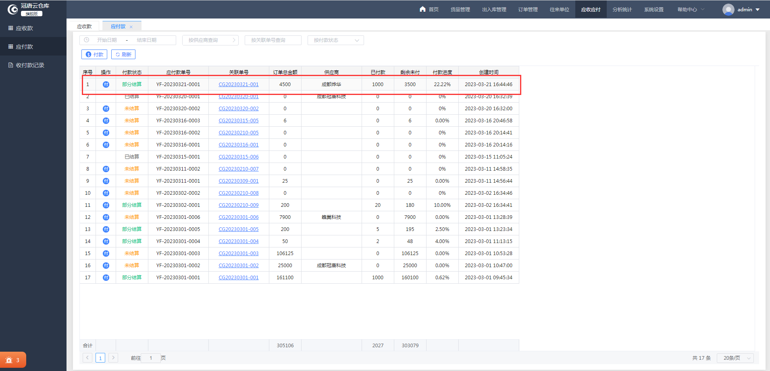The height and width of the screenshot is (371, 770).
Task: Open the 分析统计 top menu
Action: (x=622, y=9)
